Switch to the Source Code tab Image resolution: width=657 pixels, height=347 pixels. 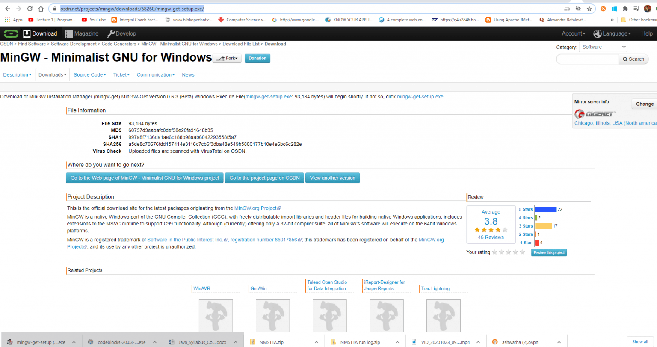[90, 75]
